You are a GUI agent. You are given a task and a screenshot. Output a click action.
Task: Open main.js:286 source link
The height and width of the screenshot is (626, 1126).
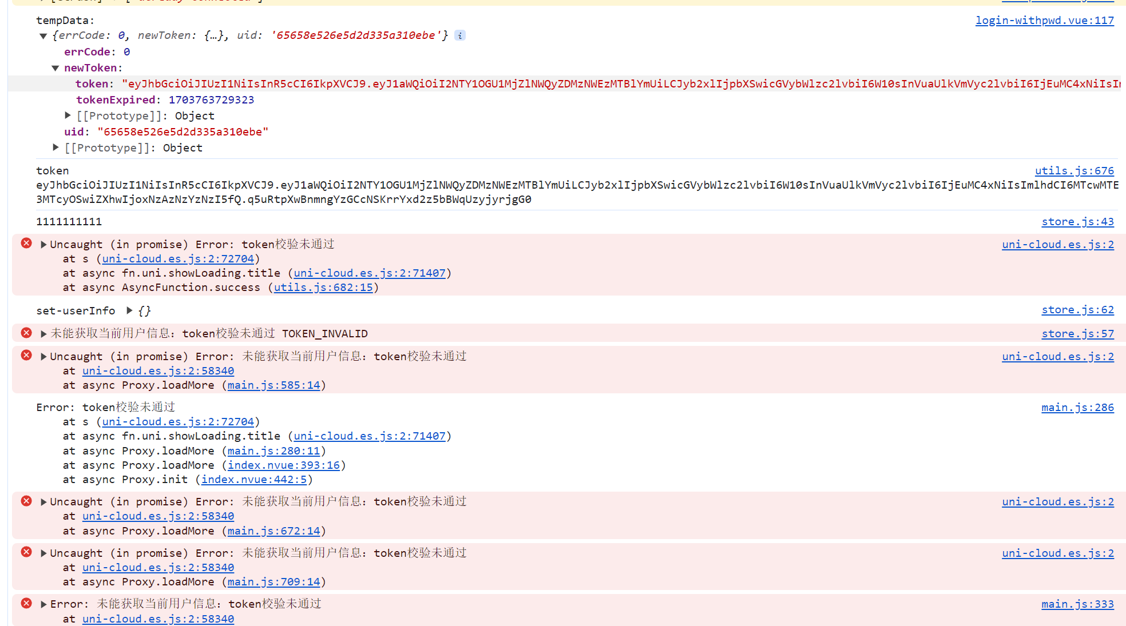point(1077,408)
